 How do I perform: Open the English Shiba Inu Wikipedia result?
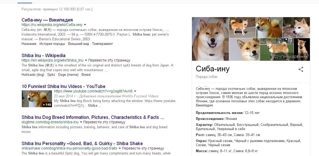point(43,55)
